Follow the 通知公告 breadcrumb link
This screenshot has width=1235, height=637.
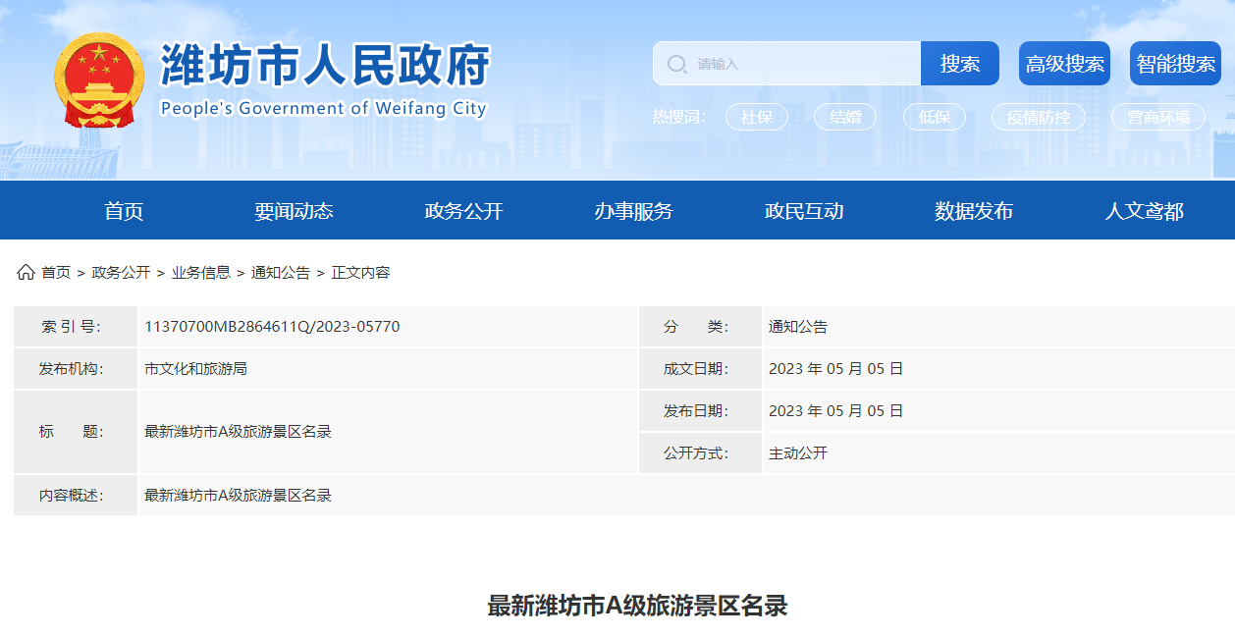coord(280,273)
